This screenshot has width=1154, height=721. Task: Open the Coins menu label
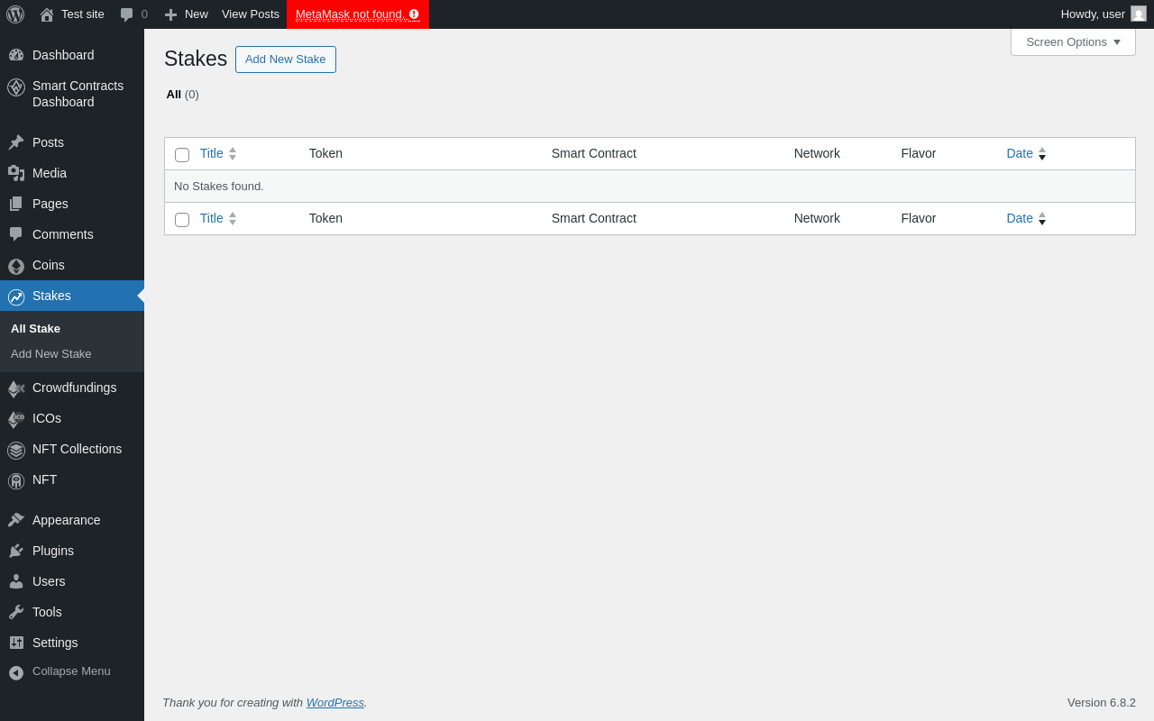click(x=49, y=265)
